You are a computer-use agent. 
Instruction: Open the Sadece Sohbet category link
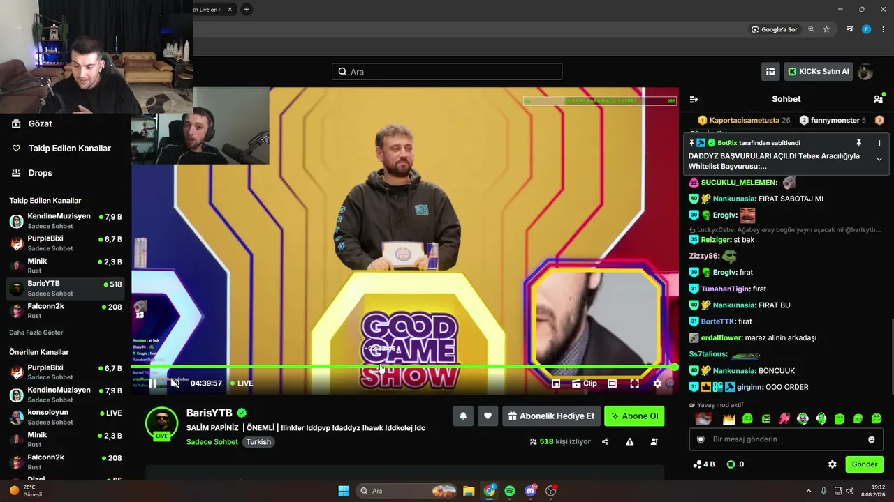(x=212, y=442)
